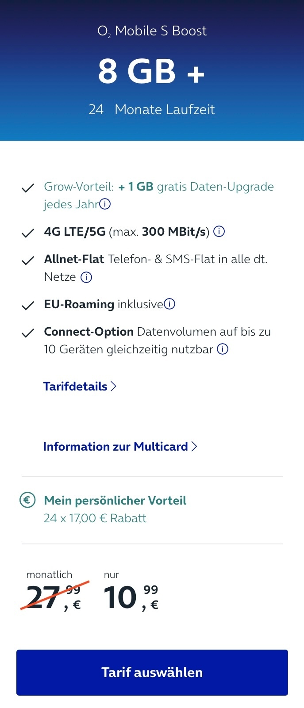Show info for Allnet-Flat beside 'Netze'

click(86, 277)
